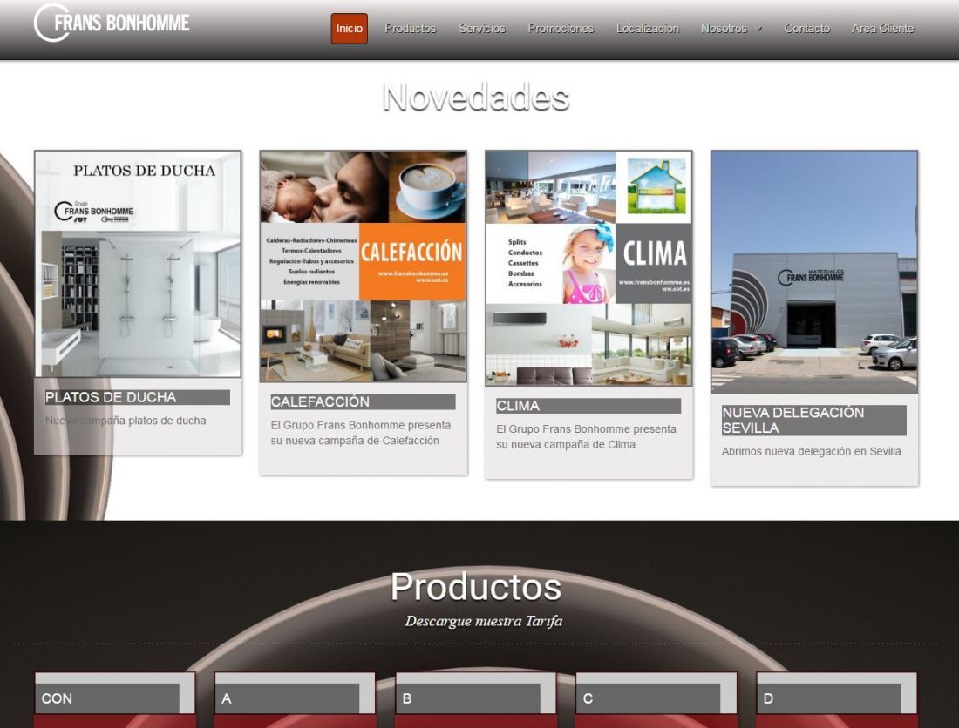Viewport: 959px width, 728px height.
Task: Go to Servicios in the navigation bar
Action: [482, 29]
